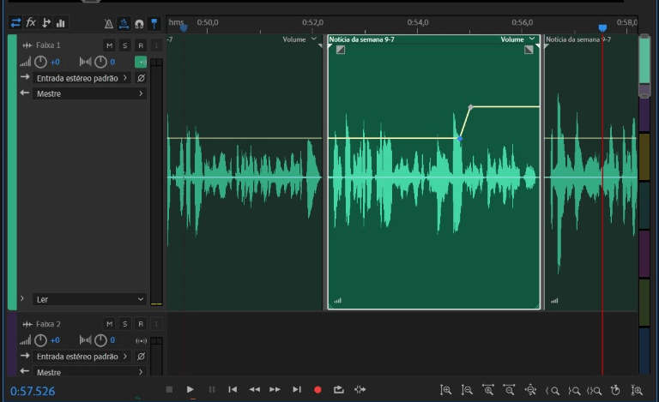This screenshot has width=659, height=402.
Task: Solo Faixa 1 with S button
Action: (124, 45)
